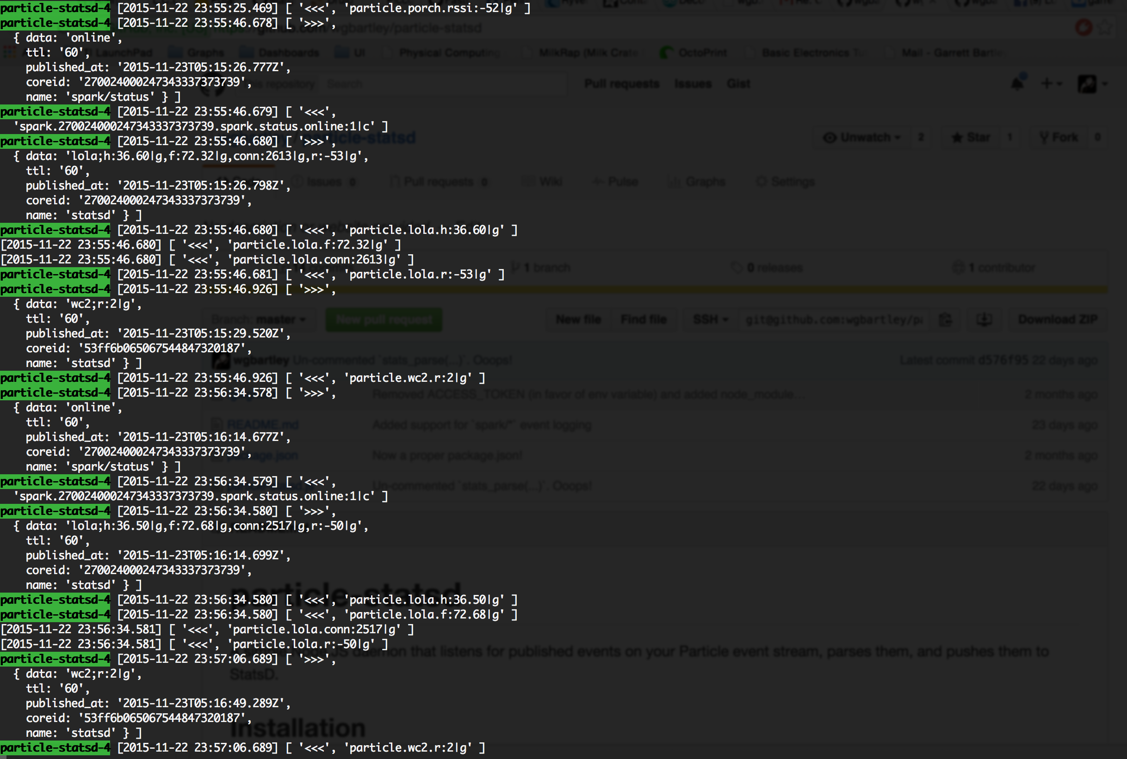Download the repository as ZIP

pyautogui.click(x=1057, y=319)
